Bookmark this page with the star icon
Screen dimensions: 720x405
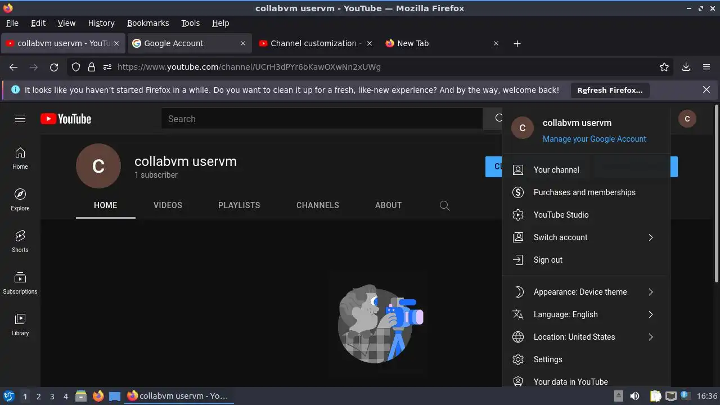[x=664, y=67]
